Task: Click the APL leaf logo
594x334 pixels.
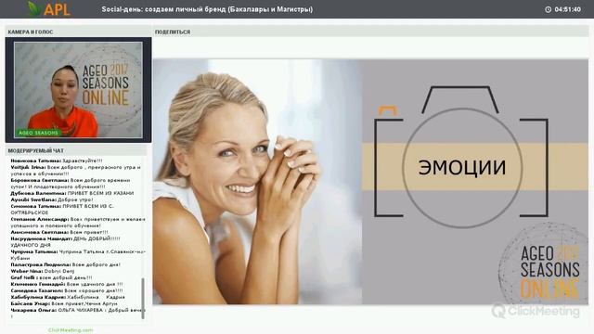Action: [x=49, y=8]
